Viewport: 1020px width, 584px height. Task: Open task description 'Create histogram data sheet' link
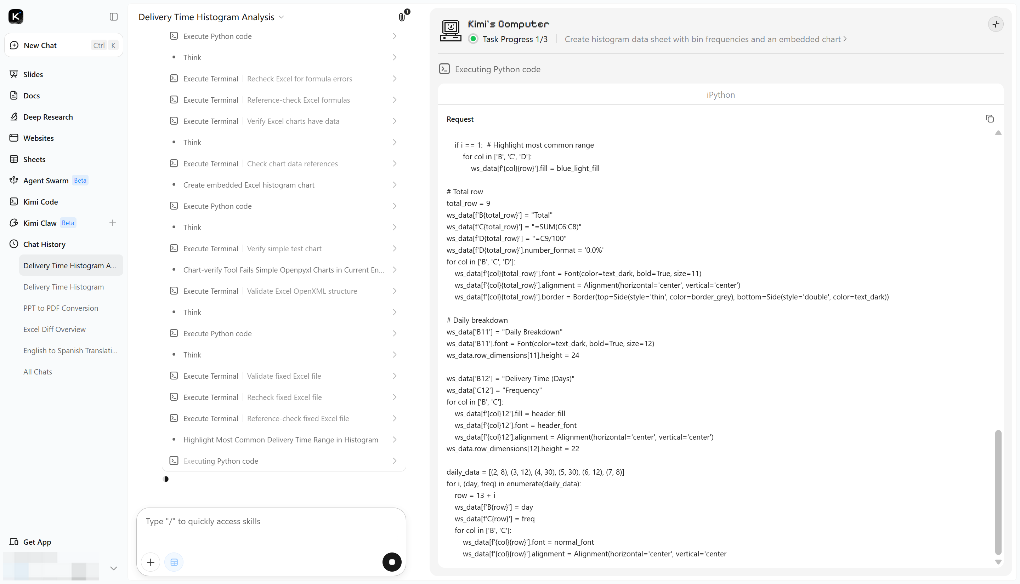[x=705, y=39]
